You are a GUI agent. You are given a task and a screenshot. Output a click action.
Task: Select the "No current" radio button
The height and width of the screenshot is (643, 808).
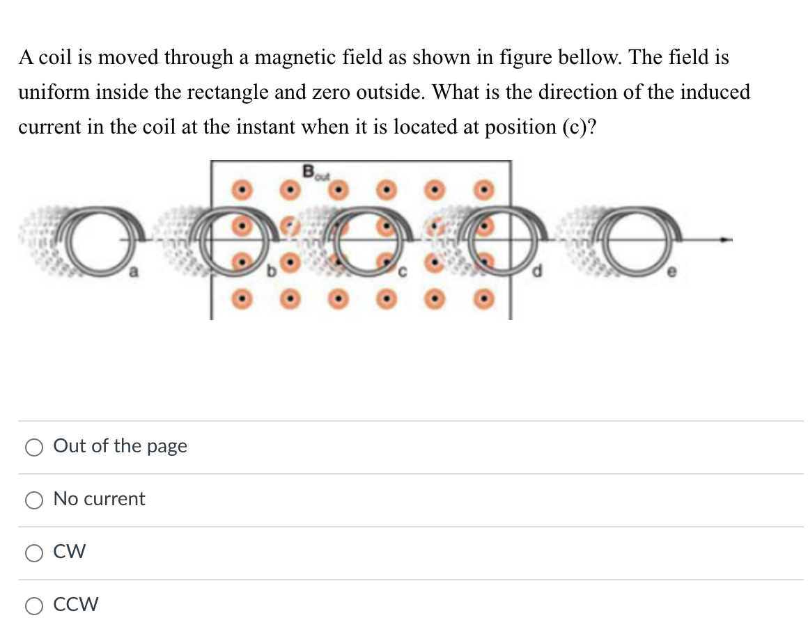pos(33,500)
